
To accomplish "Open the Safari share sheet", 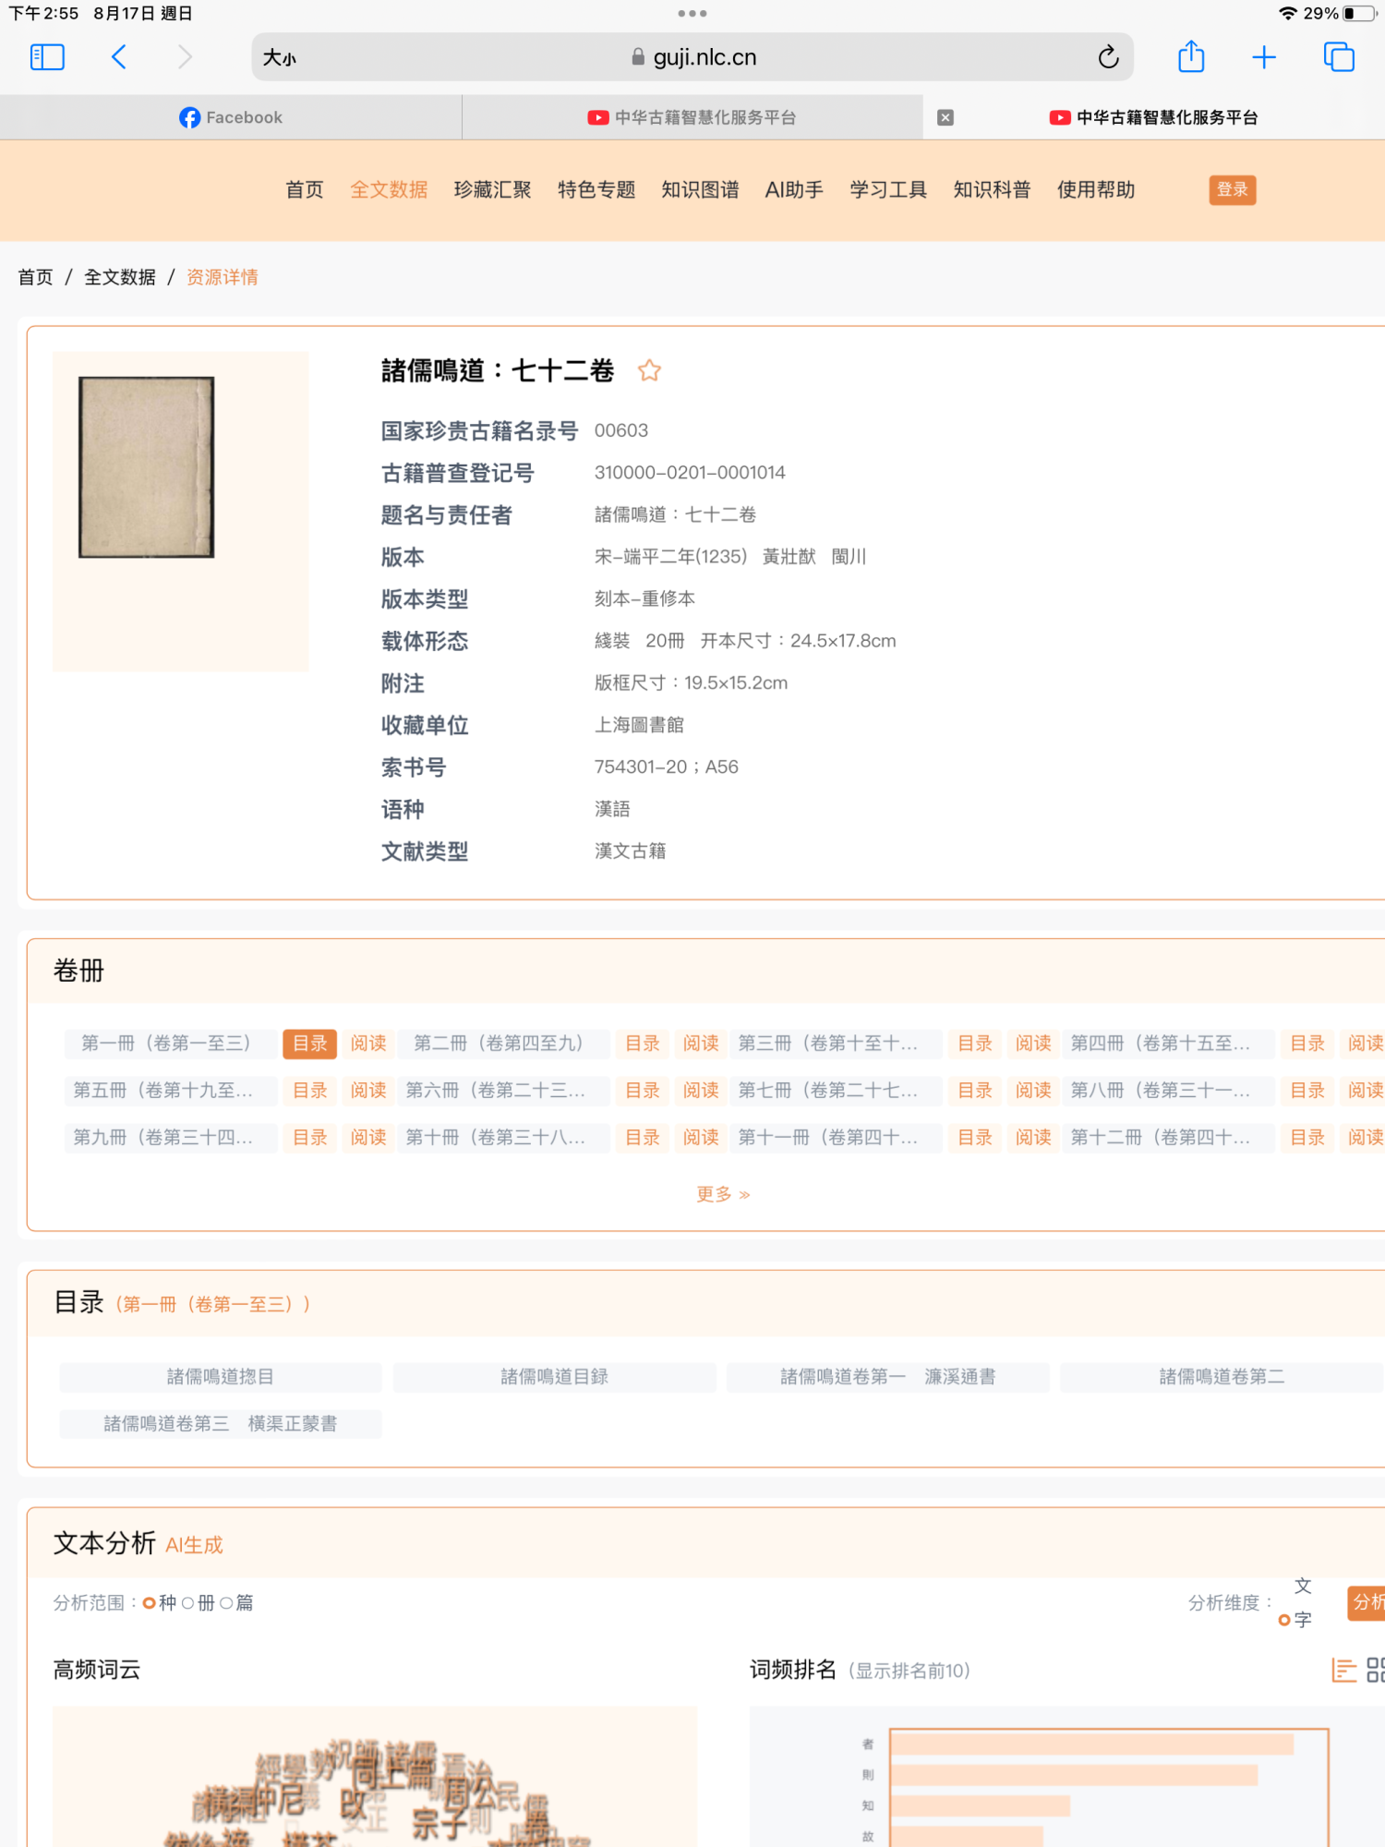I will [x=1191, y=57].
